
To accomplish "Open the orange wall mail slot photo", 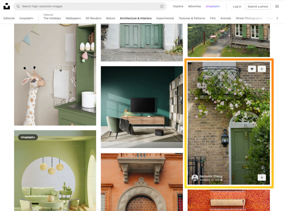I will (229, 200).
